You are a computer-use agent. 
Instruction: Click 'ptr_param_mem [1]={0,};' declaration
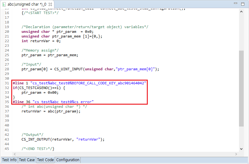tap(77, 36)
